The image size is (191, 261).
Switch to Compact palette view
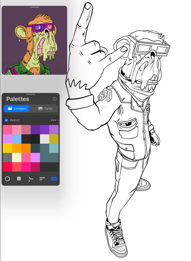click(16, 109)
